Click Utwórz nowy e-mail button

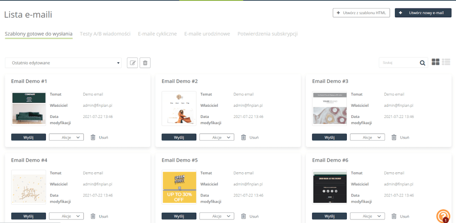coord(423,13)
